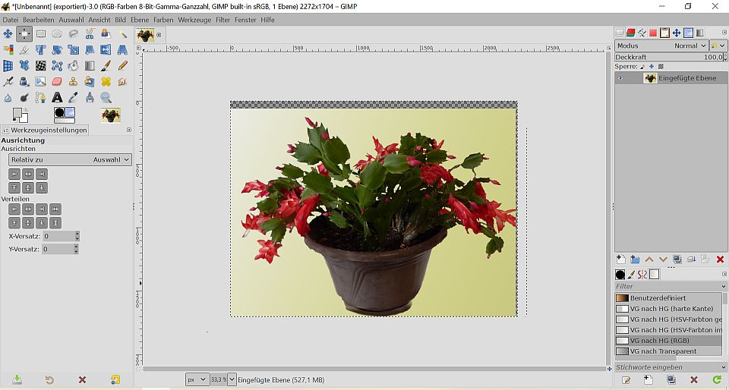Toggle visibility of Eingefügte Ebene layer
This screenshot has height=390, width=729.
(620, 78)
